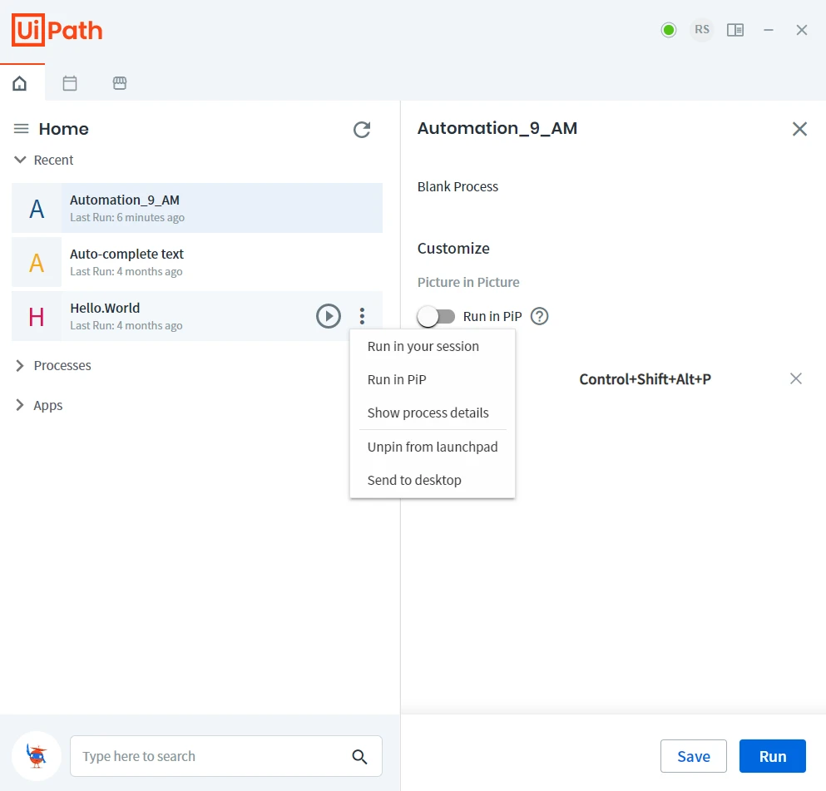This screenshot has width=826, height=791.
Task: Click the Save button
Action: pos(693,756)
